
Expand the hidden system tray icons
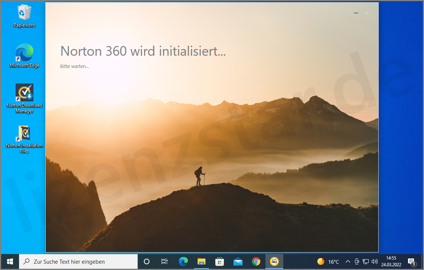[x=348, y=261]
